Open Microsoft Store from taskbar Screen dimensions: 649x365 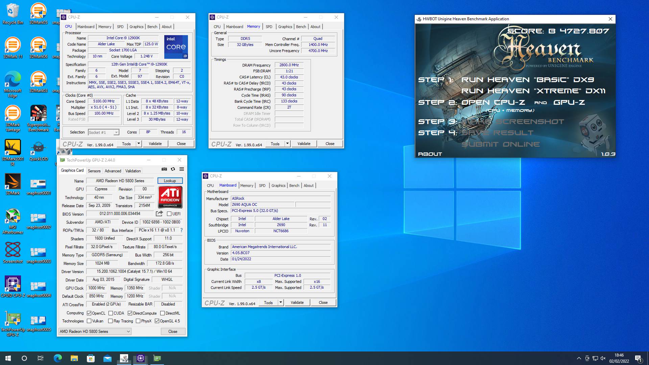tap(91, 358)
